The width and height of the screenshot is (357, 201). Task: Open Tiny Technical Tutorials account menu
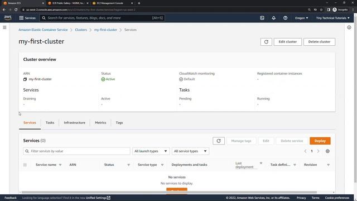(332, 18)
